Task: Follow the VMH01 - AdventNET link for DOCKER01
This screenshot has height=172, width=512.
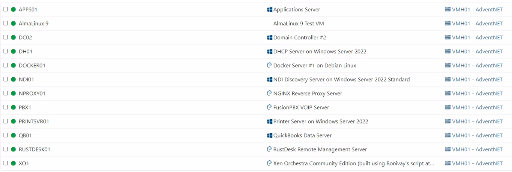Action: click(x=474, y=65)
